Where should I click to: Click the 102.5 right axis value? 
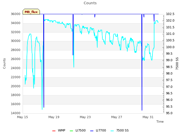(170, 14)
